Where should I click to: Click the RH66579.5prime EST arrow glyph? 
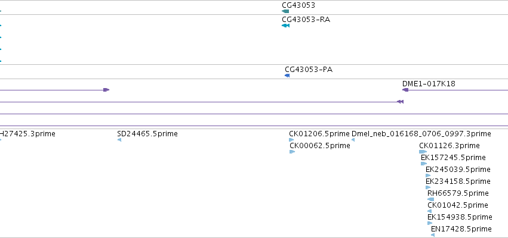coord(430,199)
